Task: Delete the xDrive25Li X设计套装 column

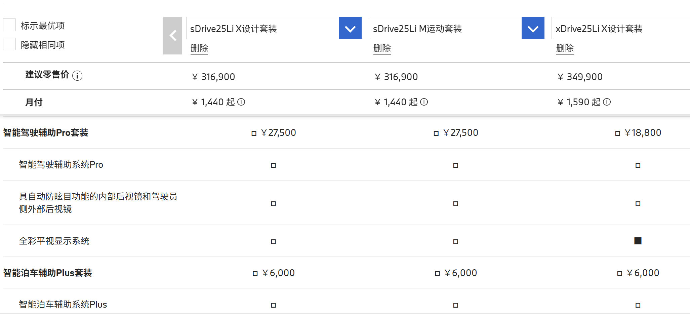Action: coord(565,48)
